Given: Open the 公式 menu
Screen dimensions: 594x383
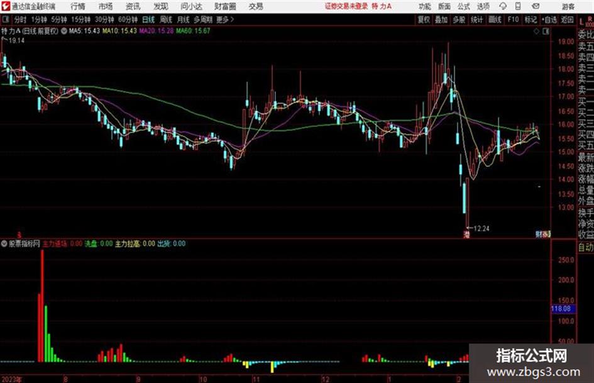Looking at the screenshot, I should pos(464,6).
